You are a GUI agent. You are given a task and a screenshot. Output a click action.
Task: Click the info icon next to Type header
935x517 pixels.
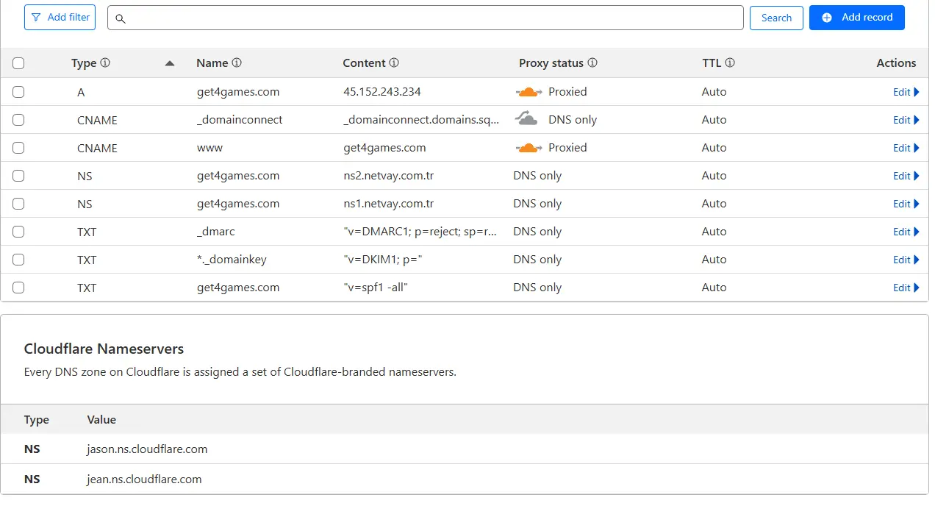coord(105,63)
